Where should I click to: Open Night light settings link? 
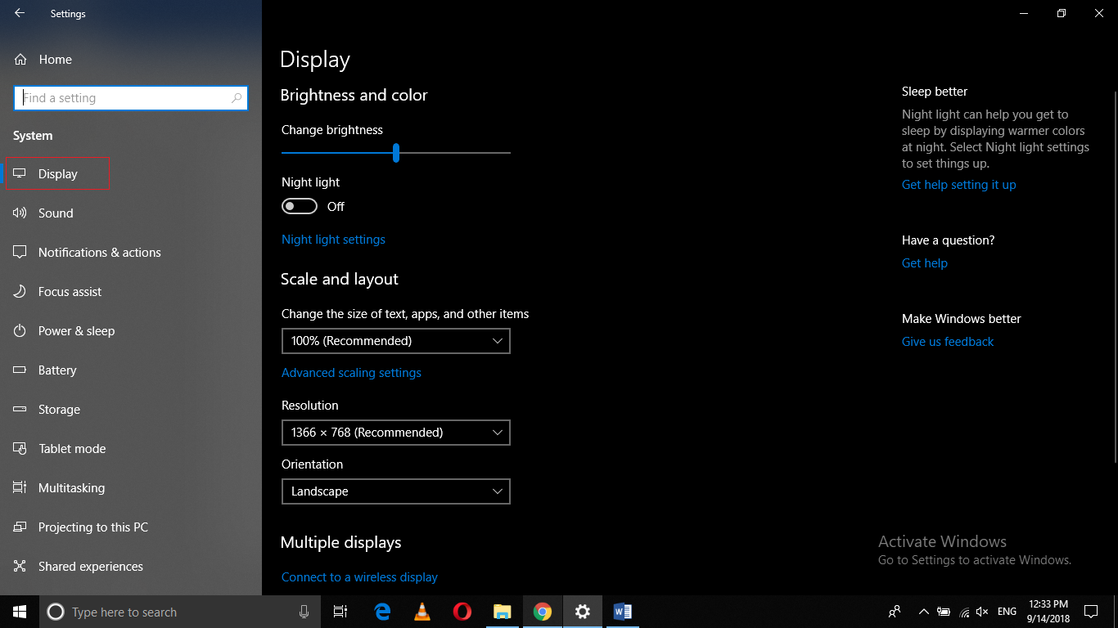click(333, 239)
